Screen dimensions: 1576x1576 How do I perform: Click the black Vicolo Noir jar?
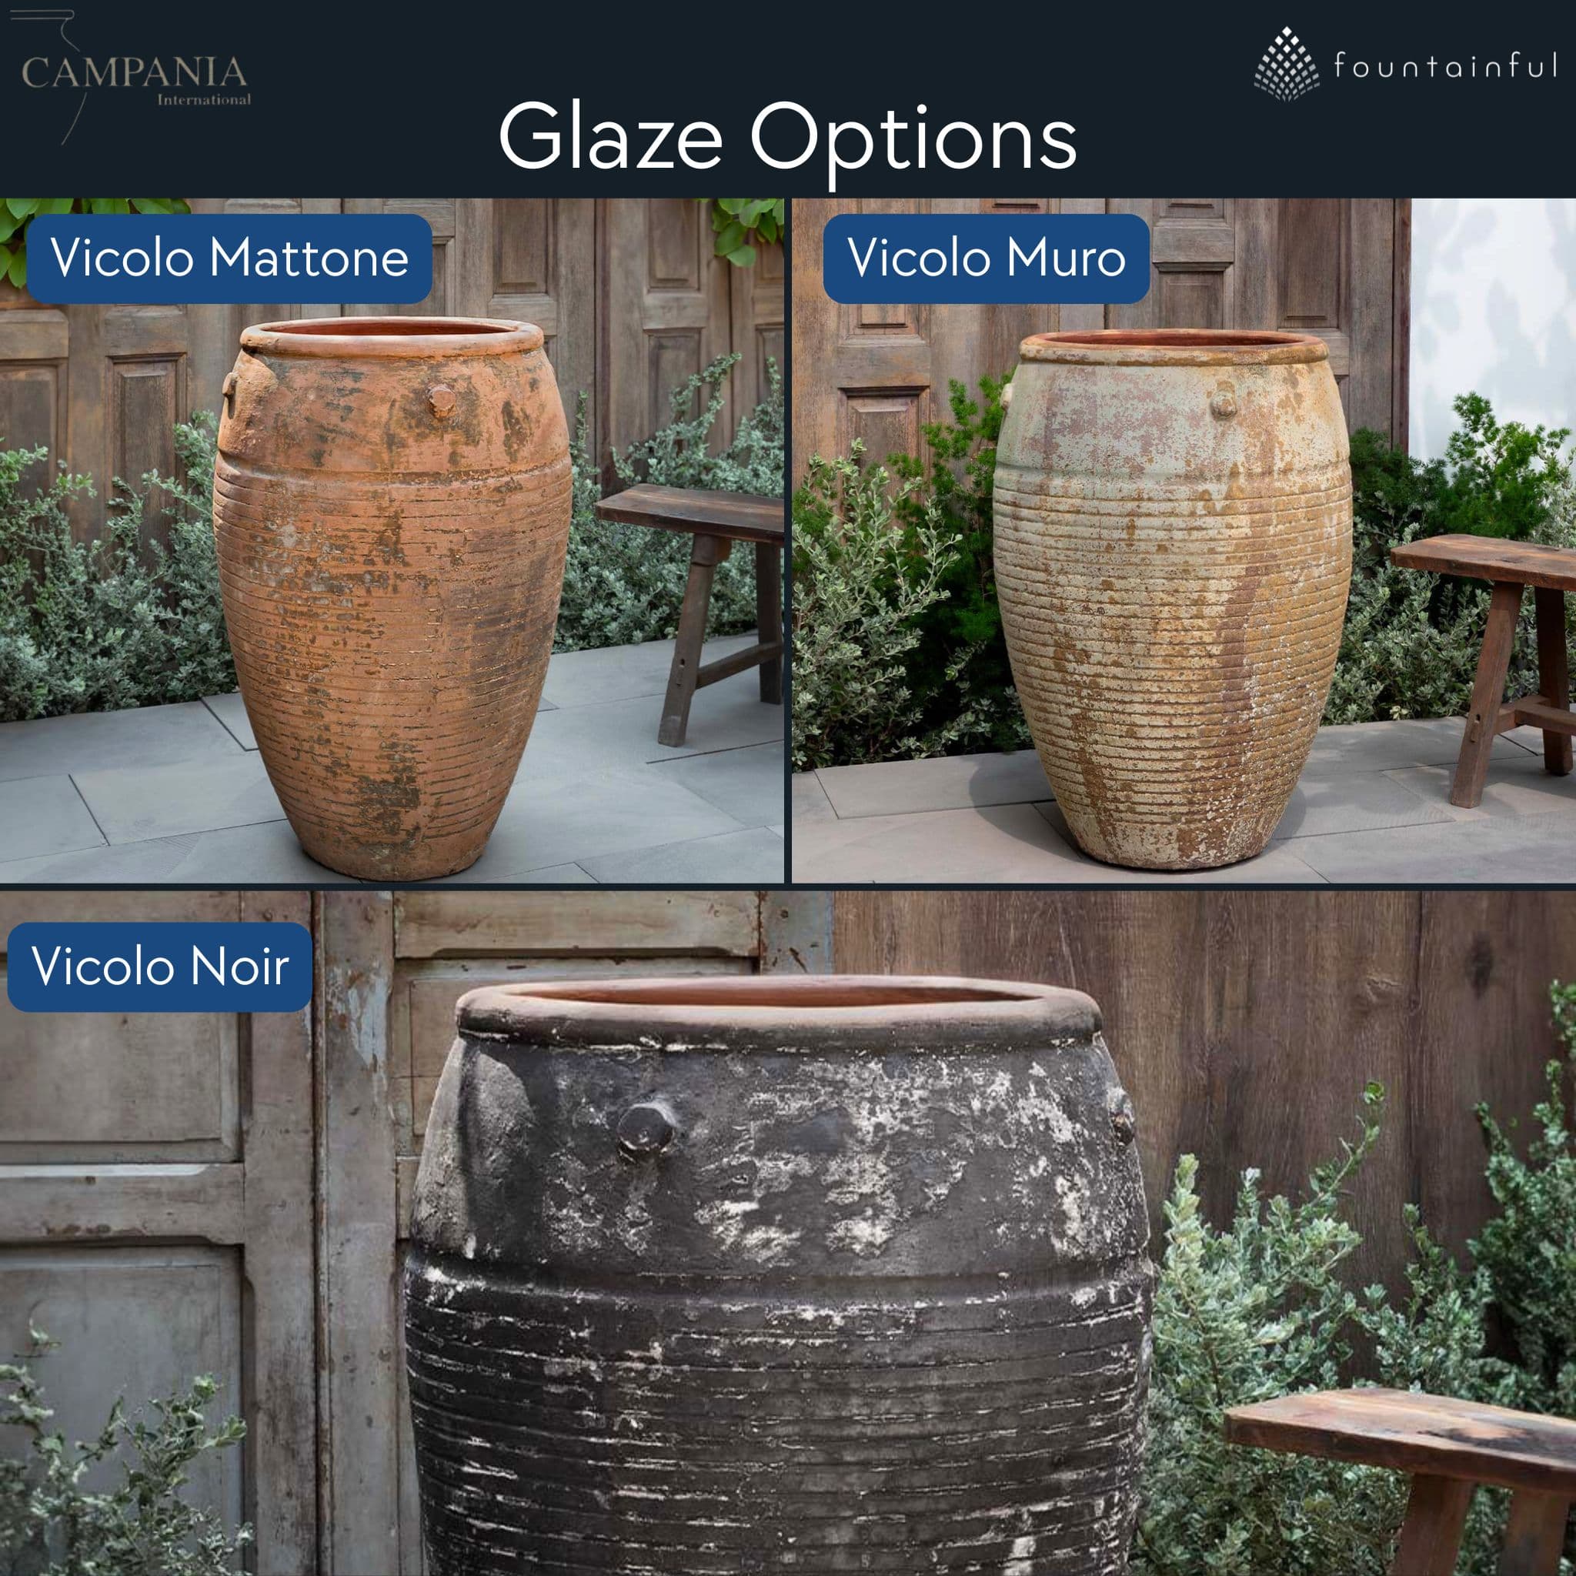click(778, 1277)
